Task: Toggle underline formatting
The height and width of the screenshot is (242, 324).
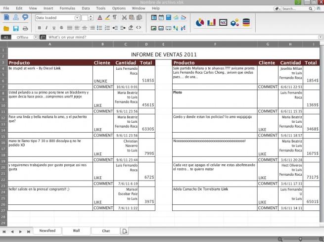Action: coord(54,28)
